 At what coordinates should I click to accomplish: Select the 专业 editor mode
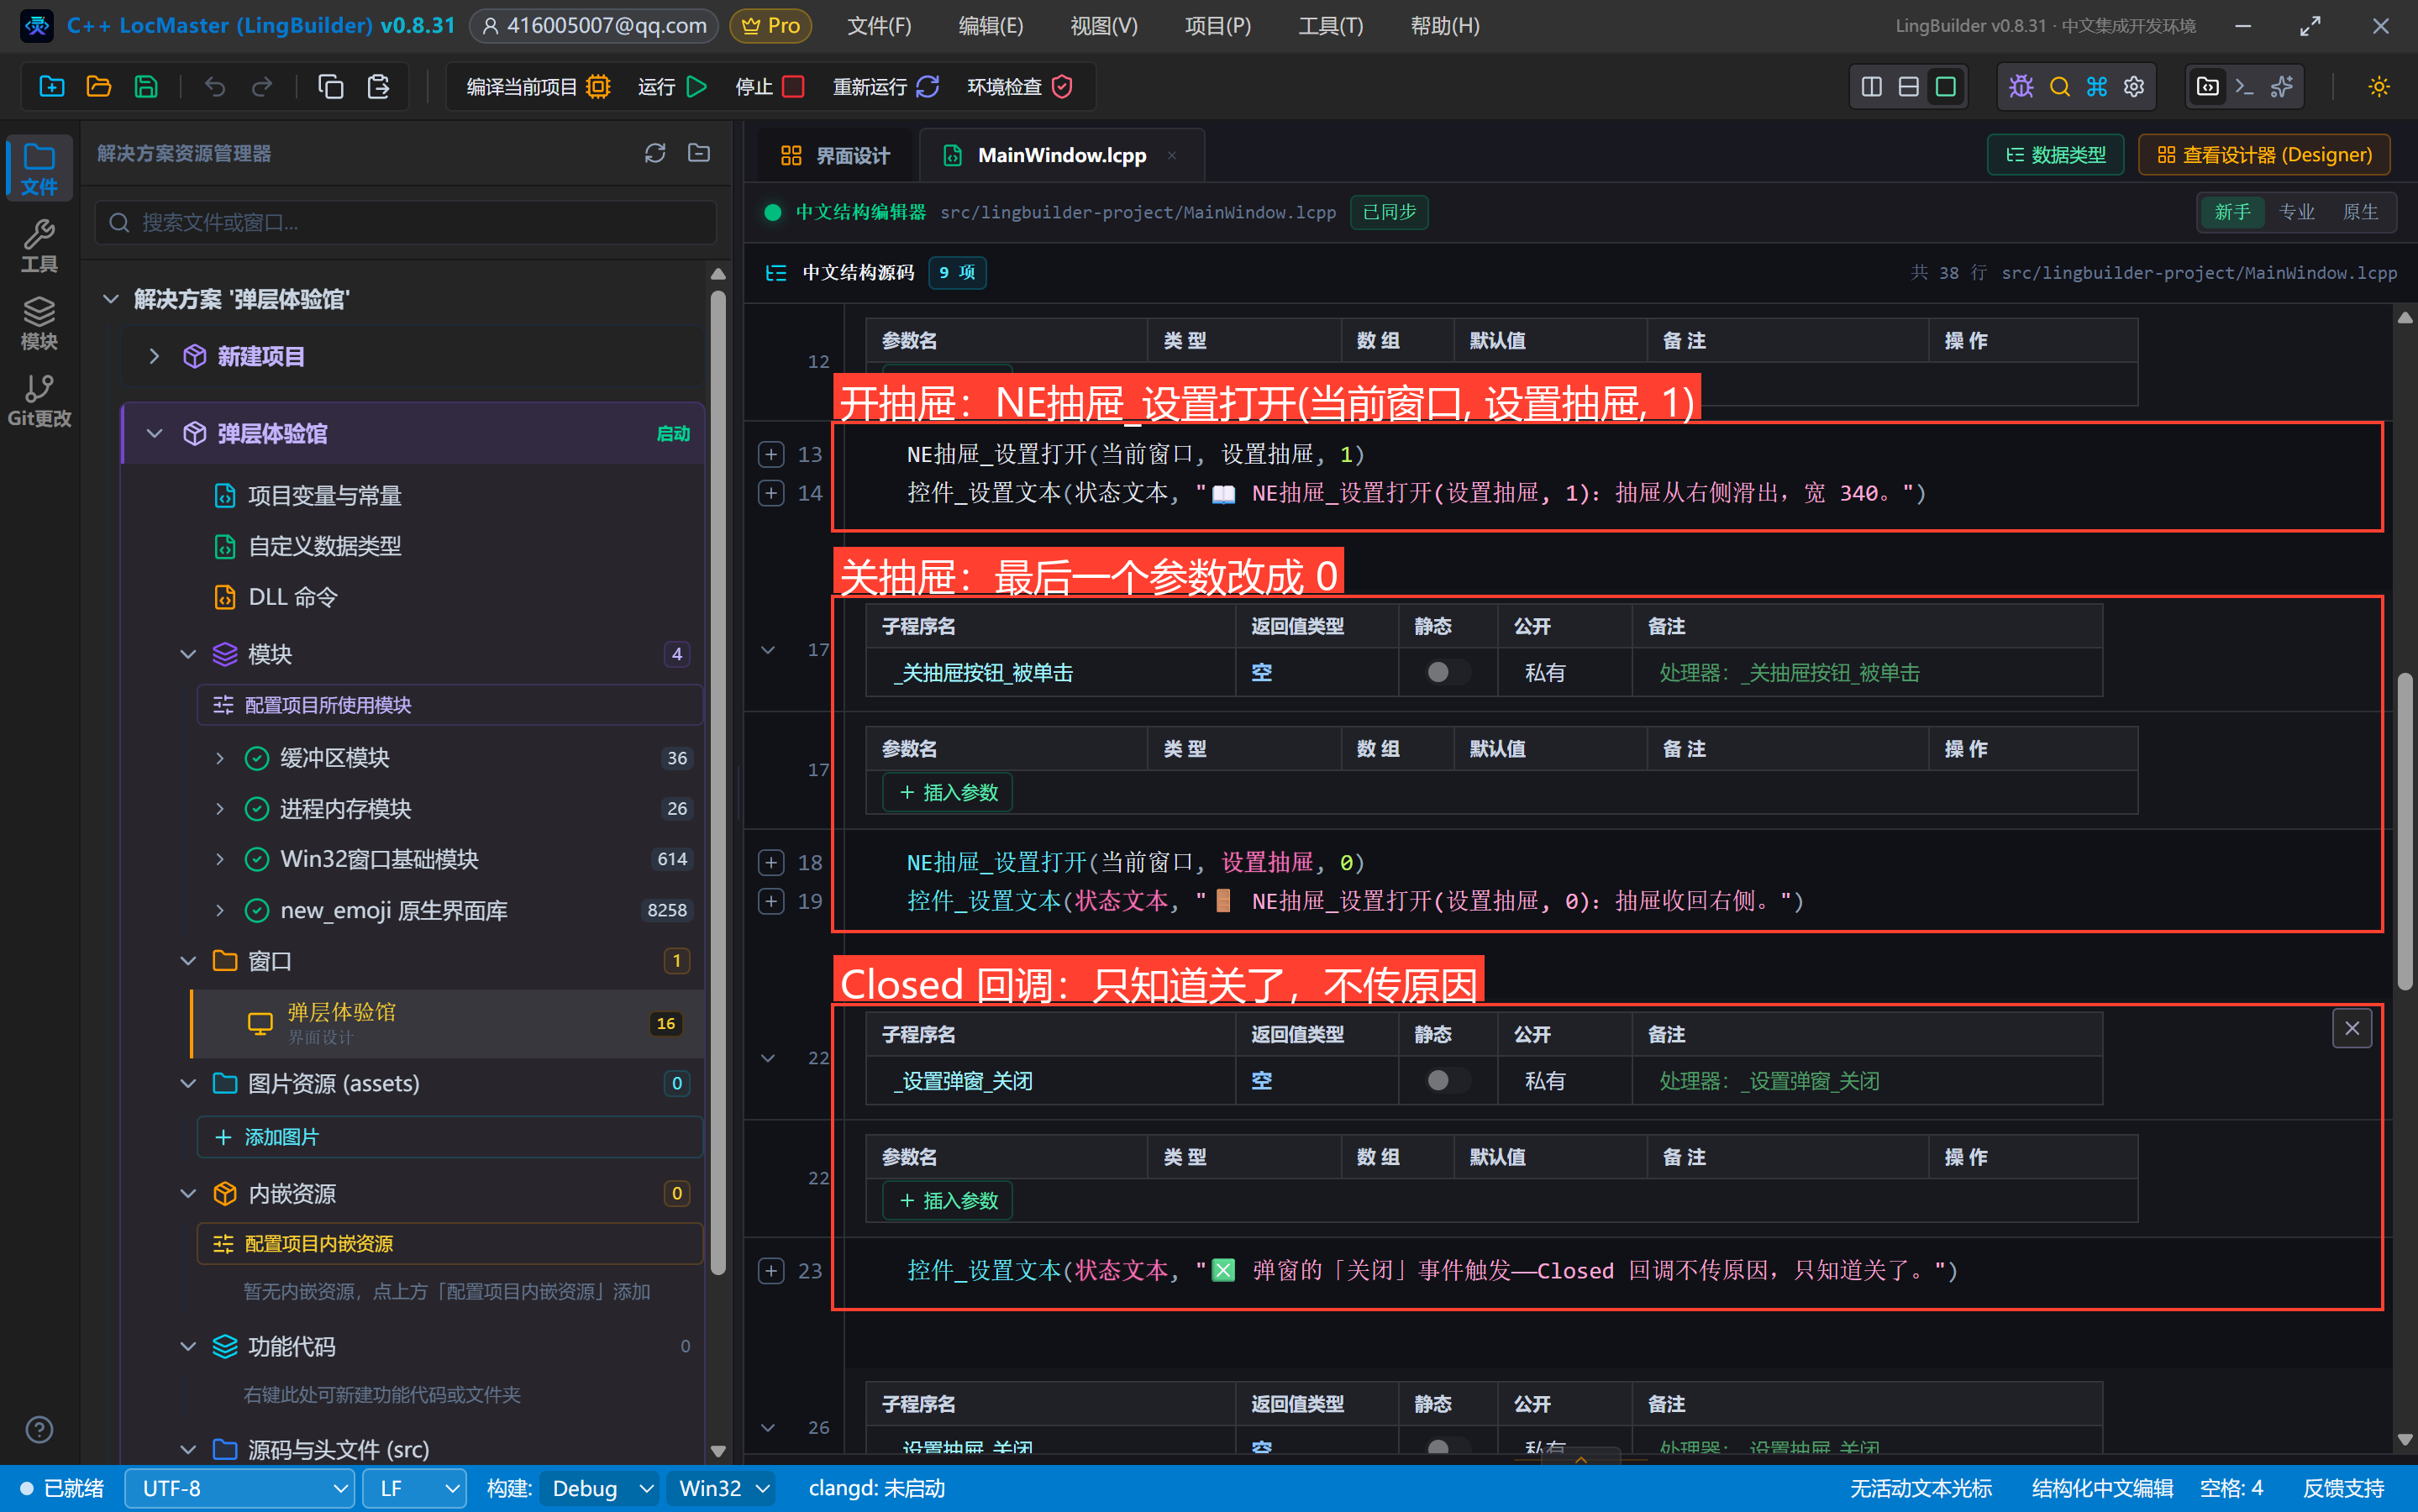(x=2296, y=212)
